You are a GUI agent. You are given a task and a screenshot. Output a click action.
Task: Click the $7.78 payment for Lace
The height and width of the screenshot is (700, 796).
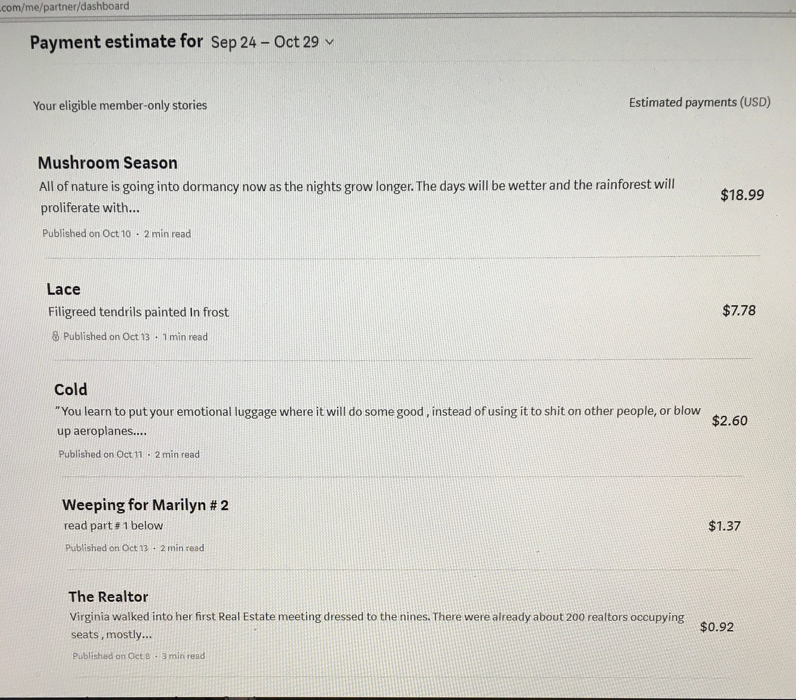(x=739, y=311)
